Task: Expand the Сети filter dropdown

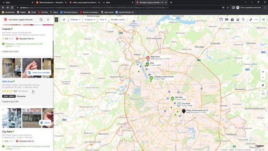Action: [x=103, y=20]
